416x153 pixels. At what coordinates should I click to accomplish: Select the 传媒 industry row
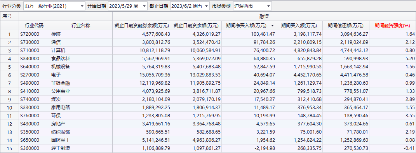[x=208, y=34]
